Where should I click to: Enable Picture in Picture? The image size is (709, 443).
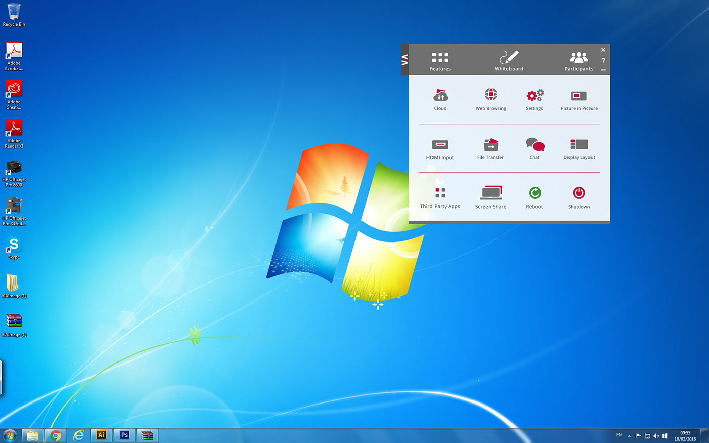click(x=579, y=100)
